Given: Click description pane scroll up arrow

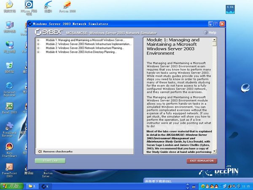Looking at the screenshot, I should (214, 40).
